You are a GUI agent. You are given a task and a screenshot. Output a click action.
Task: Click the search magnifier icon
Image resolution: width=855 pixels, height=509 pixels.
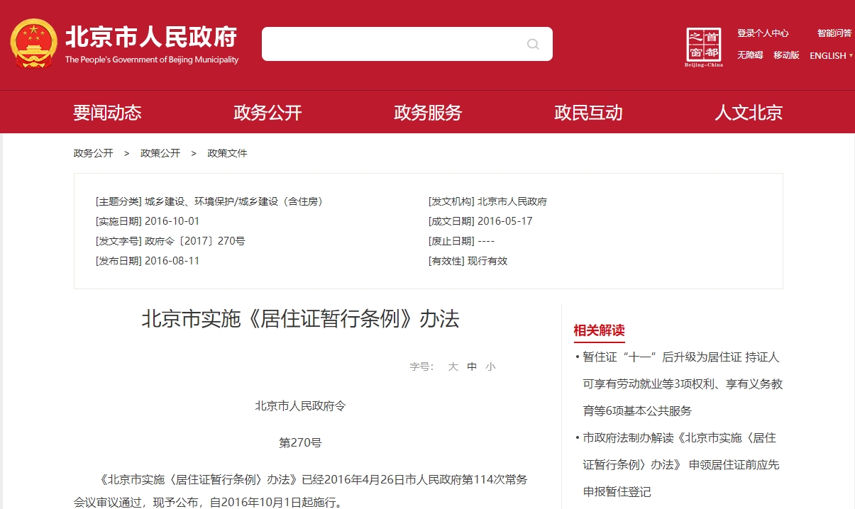point(533,44)
